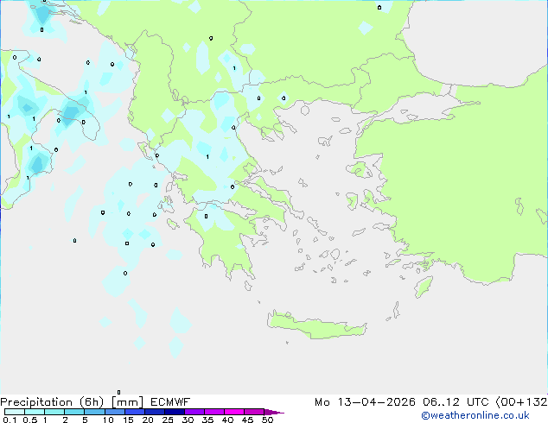The image size is (548, 423).
Task: Pick the 10–15 mm legend color swatch
Action: pyautogui.click(x=114, y=412)
